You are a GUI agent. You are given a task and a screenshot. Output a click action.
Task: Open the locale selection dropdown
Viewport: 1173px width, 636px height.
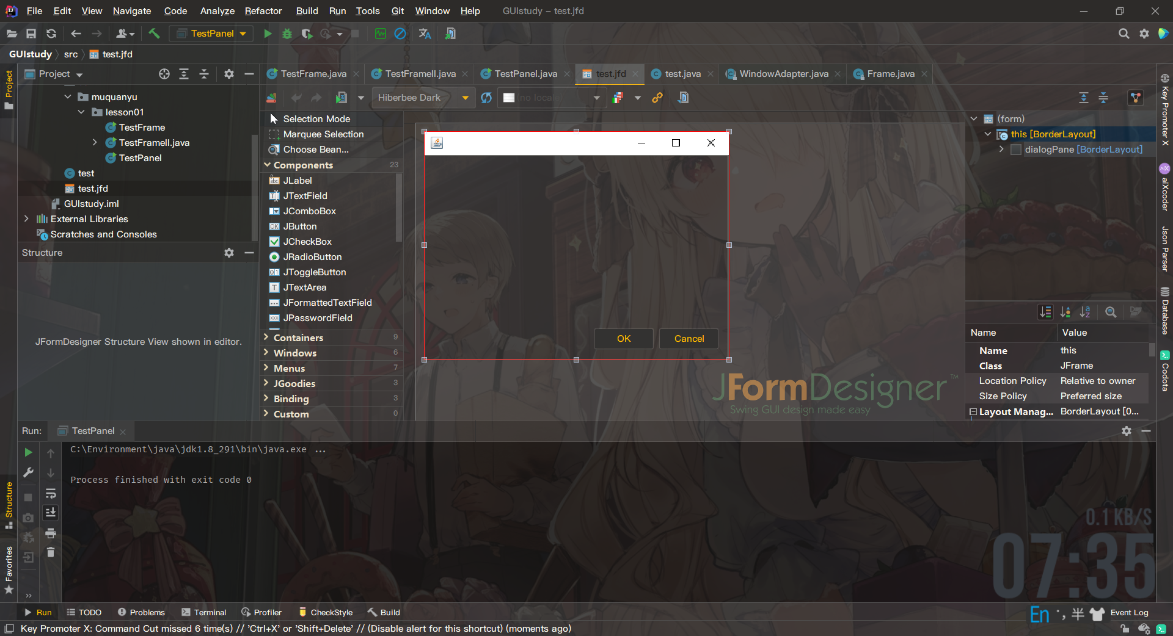[552, 98]
